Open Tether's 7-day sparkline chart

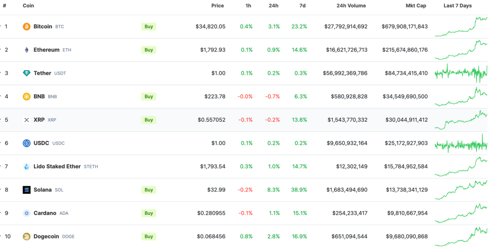(461, 73)
